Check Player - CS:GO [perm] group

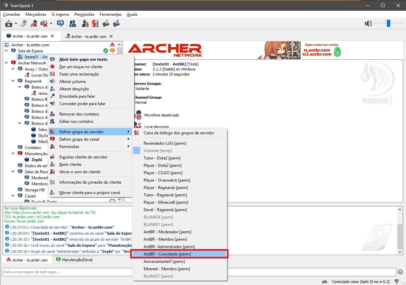click(180, 173)
